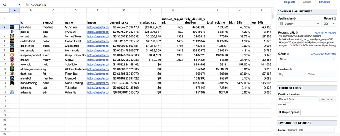
Task: Click the request Name field
Action: (311, 130)
